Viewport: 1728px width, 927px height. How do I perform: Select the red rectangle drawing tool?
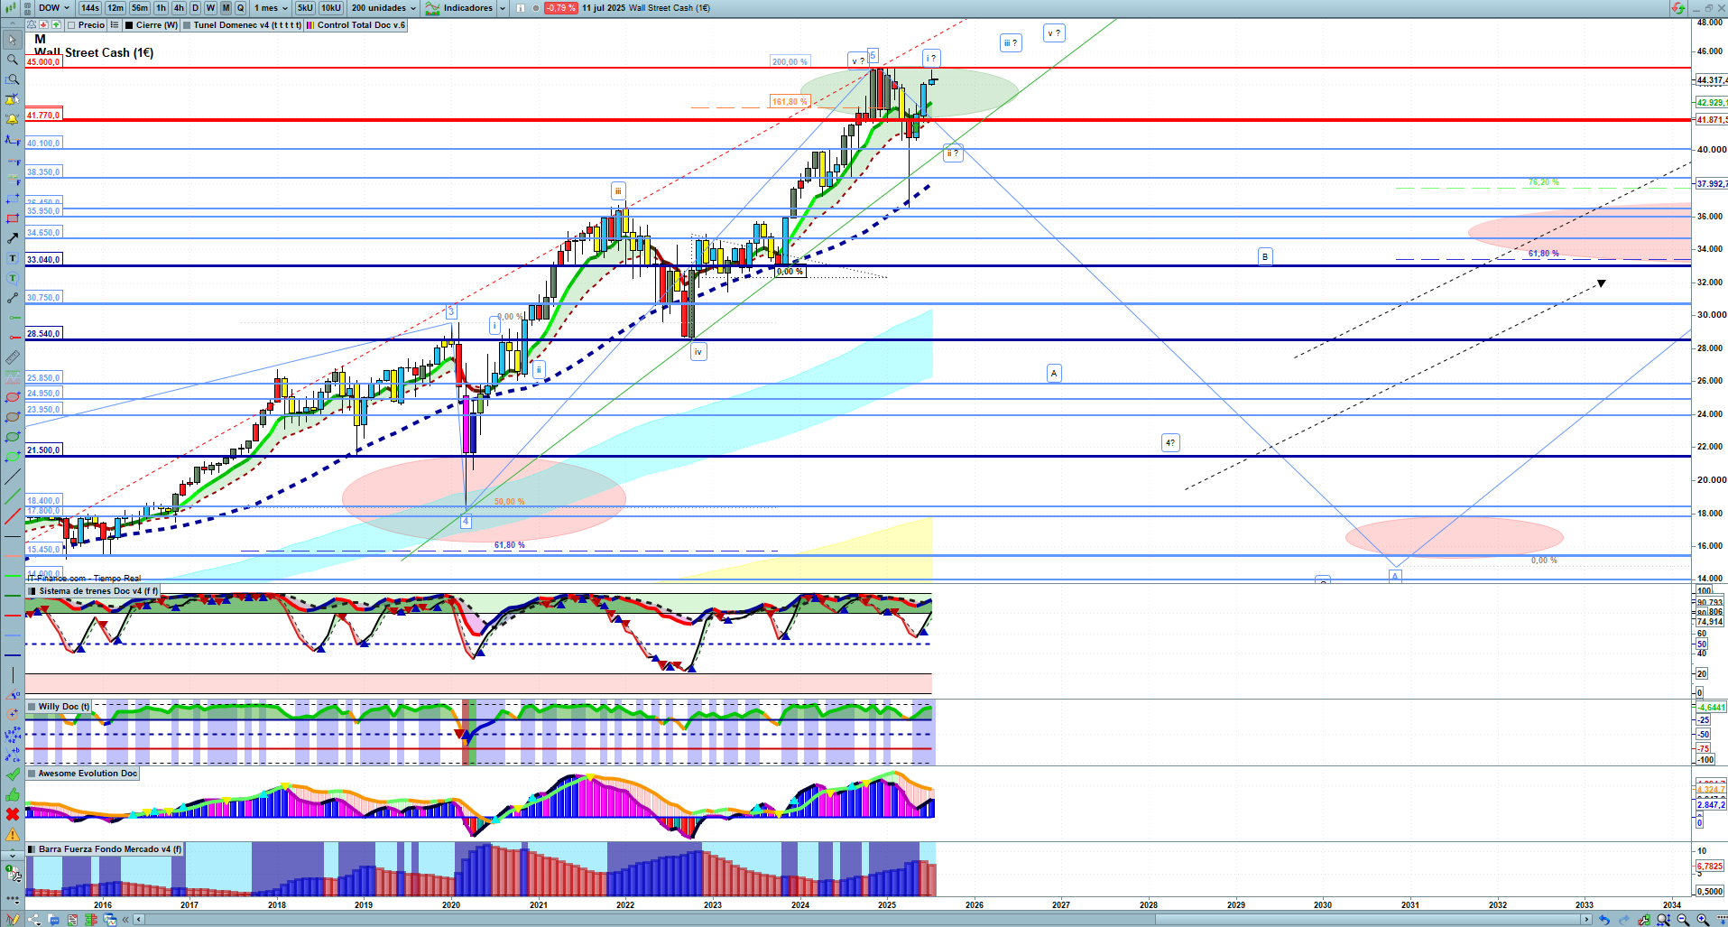pyautogui.click(x=12, y=218)
